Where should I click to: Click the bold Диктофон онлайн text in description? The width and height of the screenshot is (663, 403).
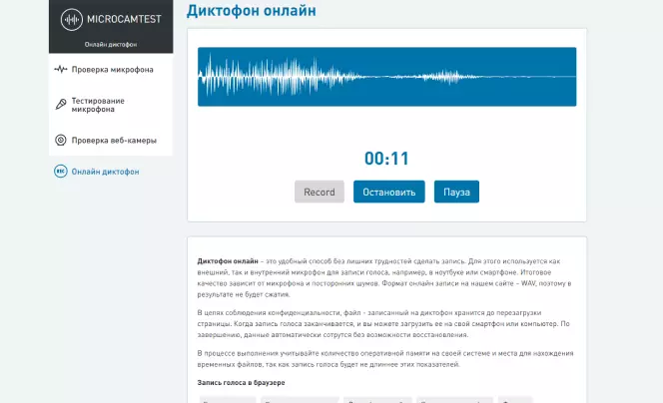tap(228, 261)
